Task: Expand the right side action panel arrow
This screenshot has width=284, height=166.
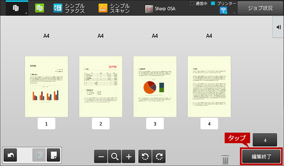Action: coord(278,27)
